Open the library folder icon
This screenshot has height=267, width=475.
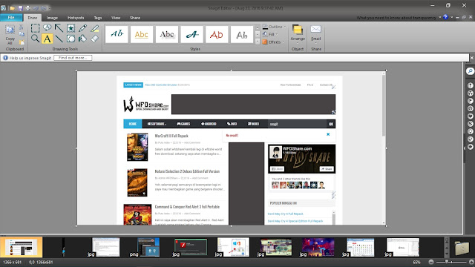click(x=462, y=248)
